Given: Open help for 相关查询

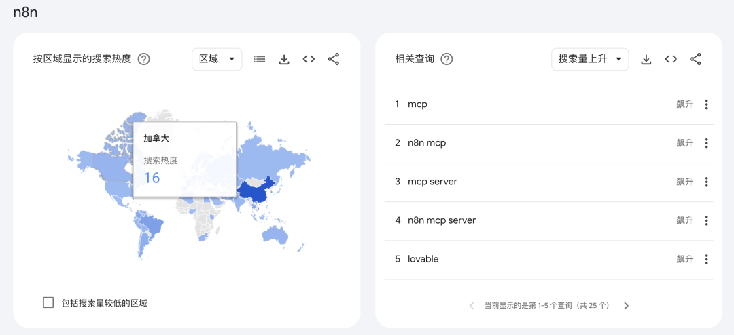Looking at the screenshot, I should click(447, 60).
